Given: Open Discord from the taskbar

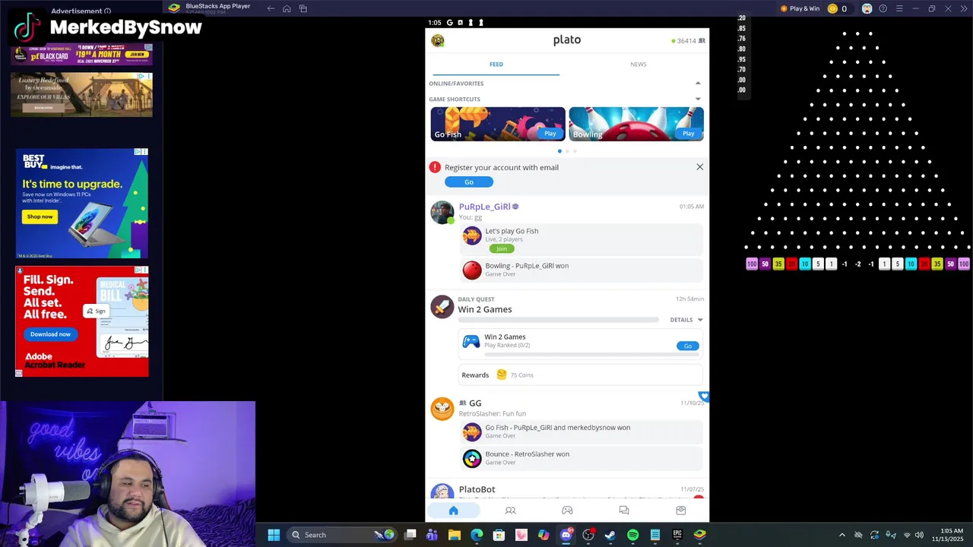Looking at the screenshot, I should tap(566, 535).
